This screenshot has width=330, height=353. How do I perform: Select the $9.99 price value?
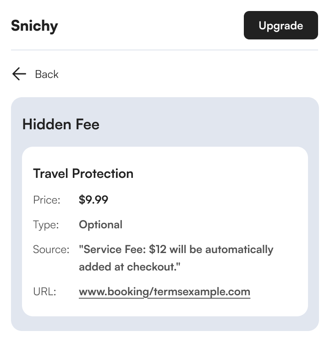93,200
